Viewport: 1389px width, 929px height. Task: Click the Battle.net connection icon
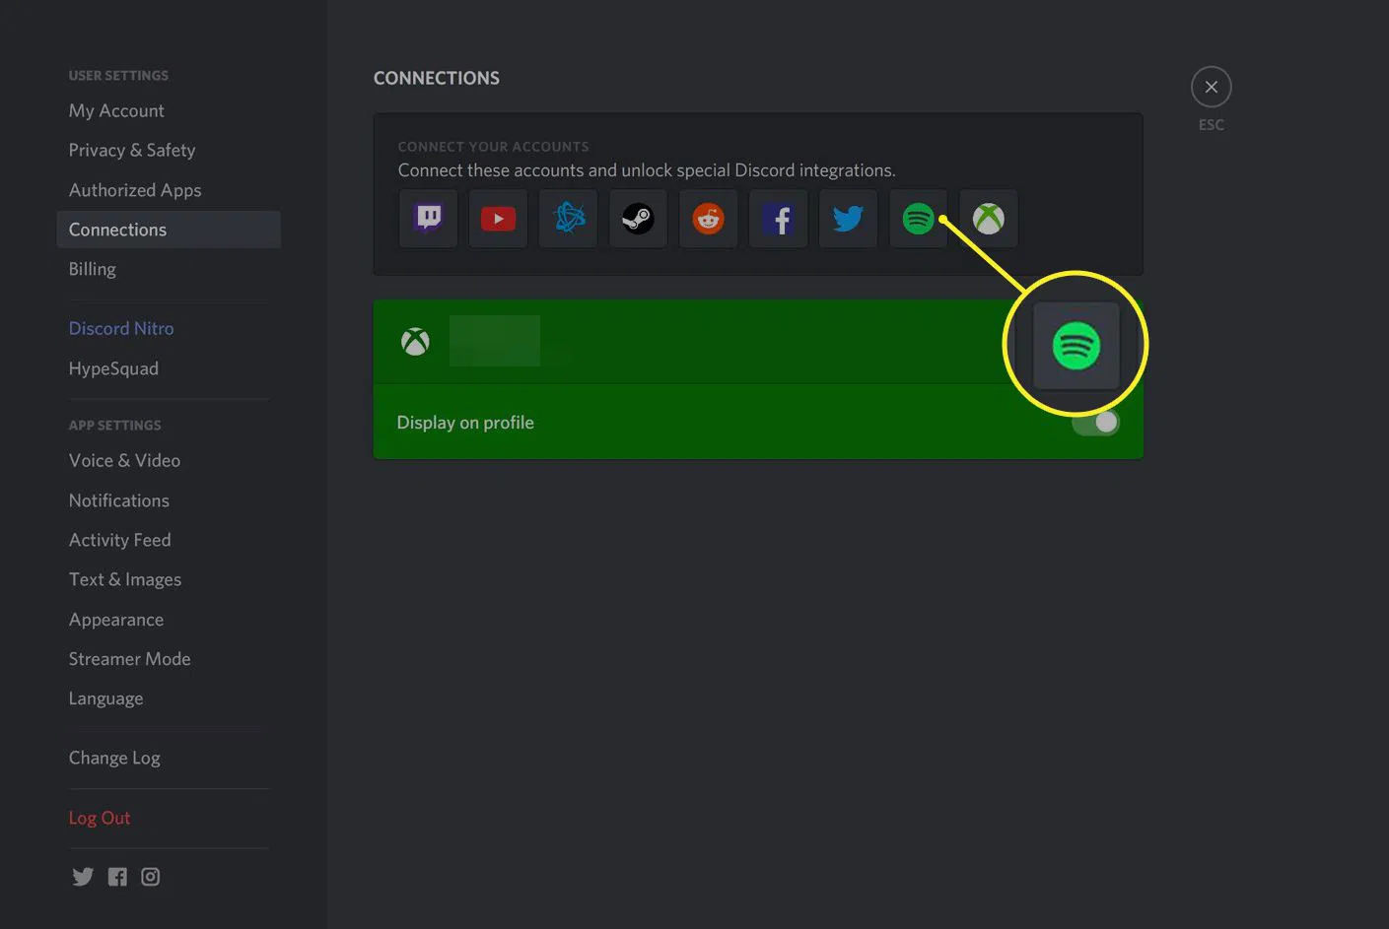pos(569,218)
